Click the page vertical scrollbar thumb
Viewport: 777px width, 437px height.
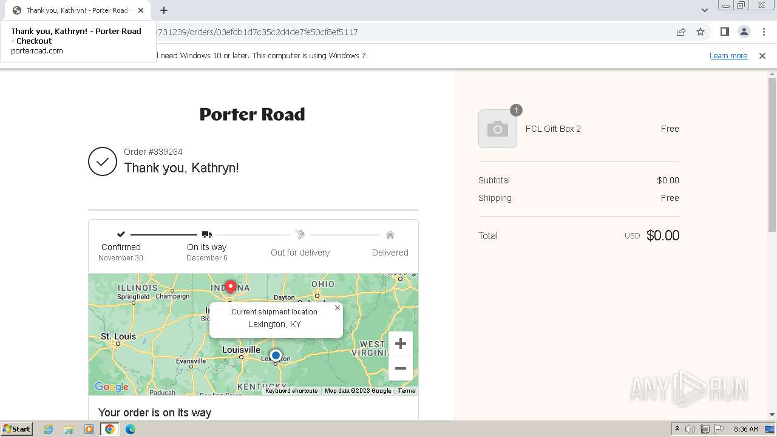pyautogui.click(x=772, y=155)
